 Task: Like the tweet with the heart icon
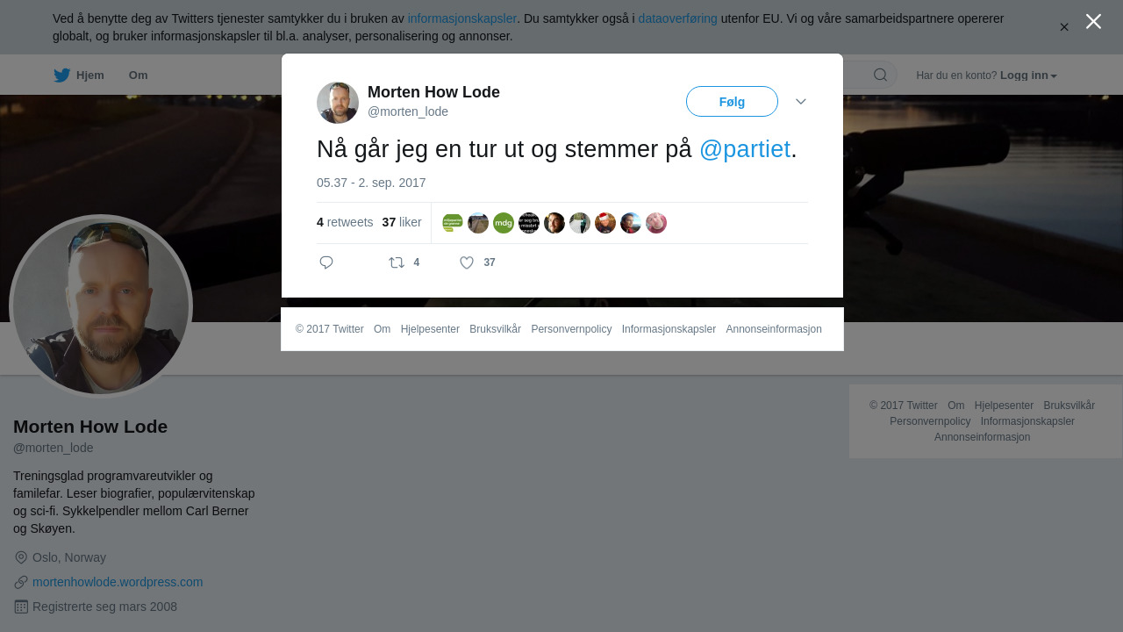click(x=467, y=262)
